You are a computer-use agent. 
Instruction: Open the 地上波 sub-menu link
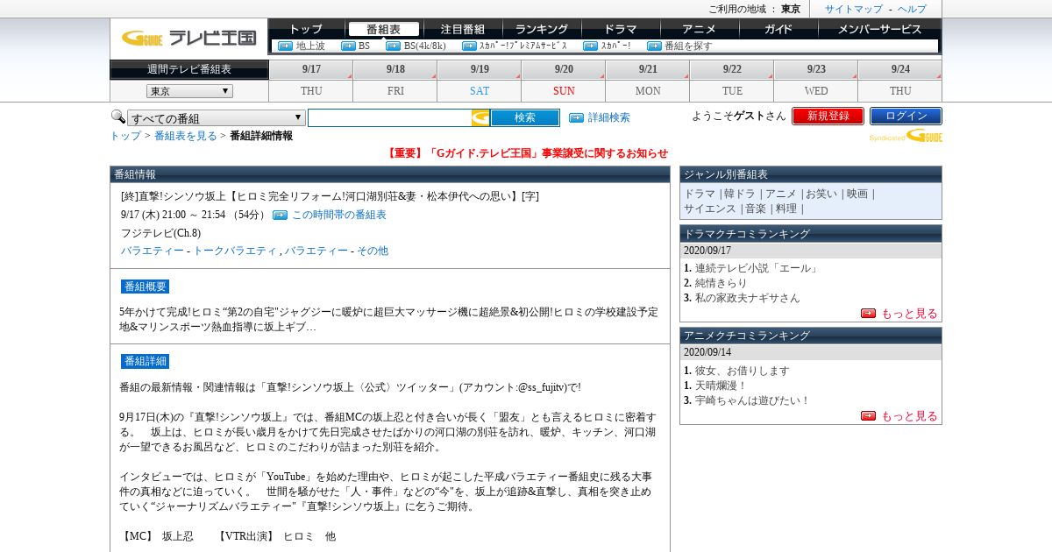click(x=310, y=46)
